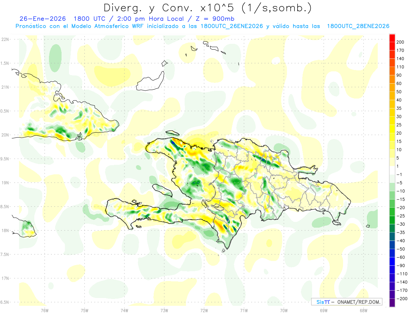Viewport: 408px width, 315px height.
Task: Click the colorbar value '-60'
Action: click(401, 257)
